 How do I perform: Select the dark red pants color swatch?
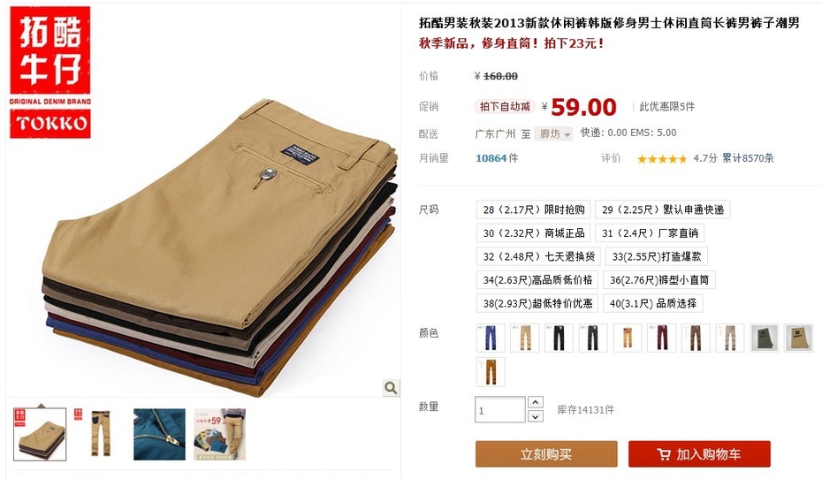pos(662,338)
